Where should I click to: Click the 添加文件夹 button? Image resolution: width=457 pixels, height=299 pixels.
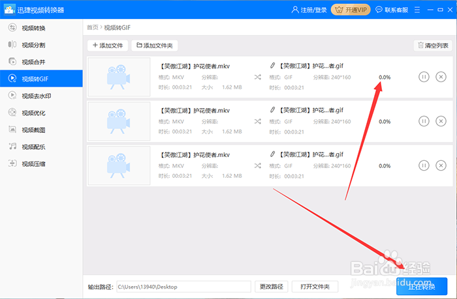[x=155, y=46]
